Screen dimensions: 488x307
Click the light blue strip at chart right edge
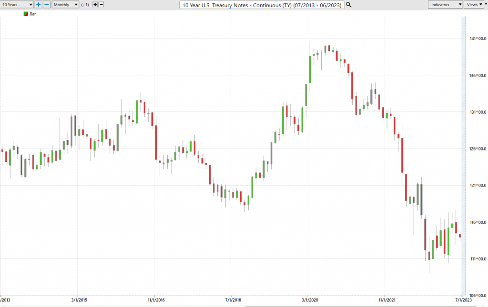[464, 155]
